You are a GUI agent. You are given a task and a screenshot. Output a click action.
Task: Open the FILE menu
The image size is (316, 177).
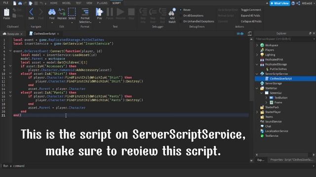point(5,3)
